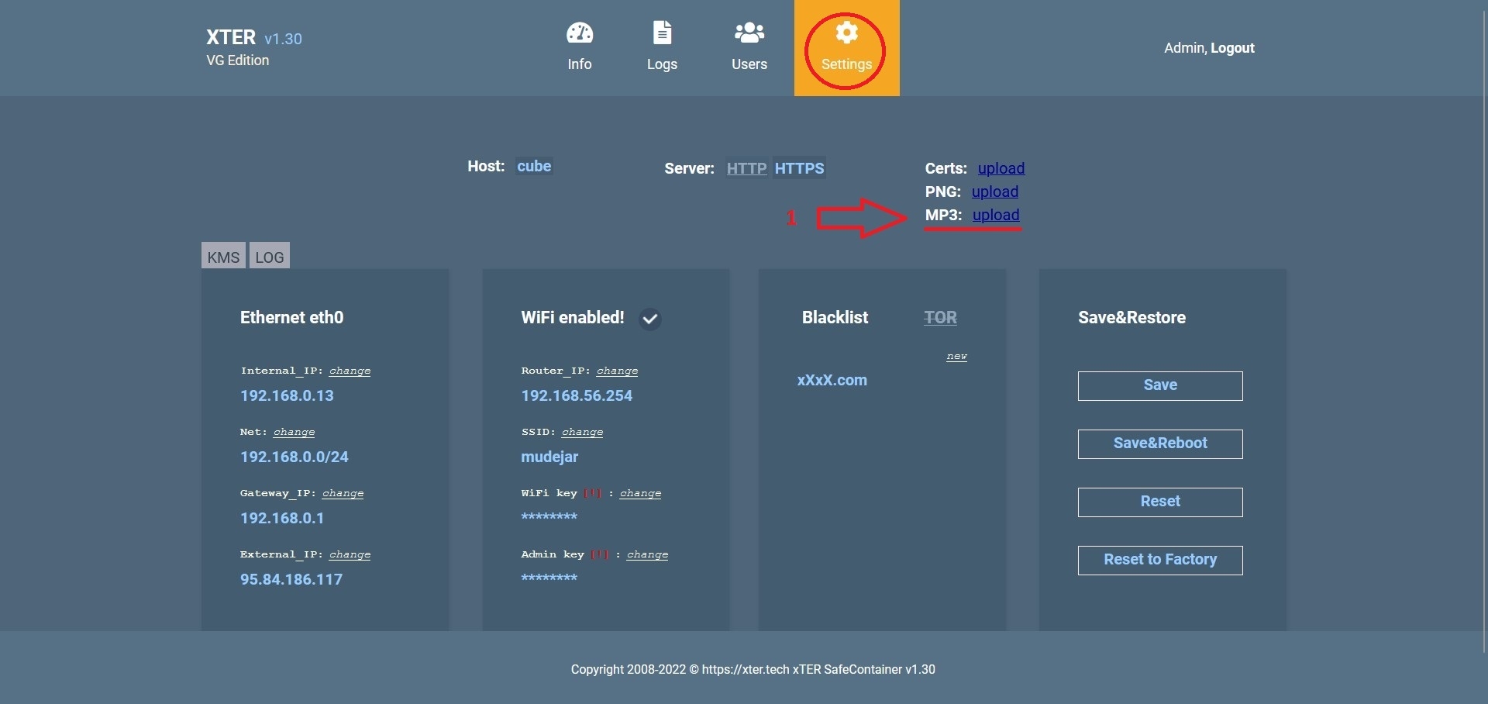
Task: Change the Internal_IP address
Action: click(x=350, y=371)
